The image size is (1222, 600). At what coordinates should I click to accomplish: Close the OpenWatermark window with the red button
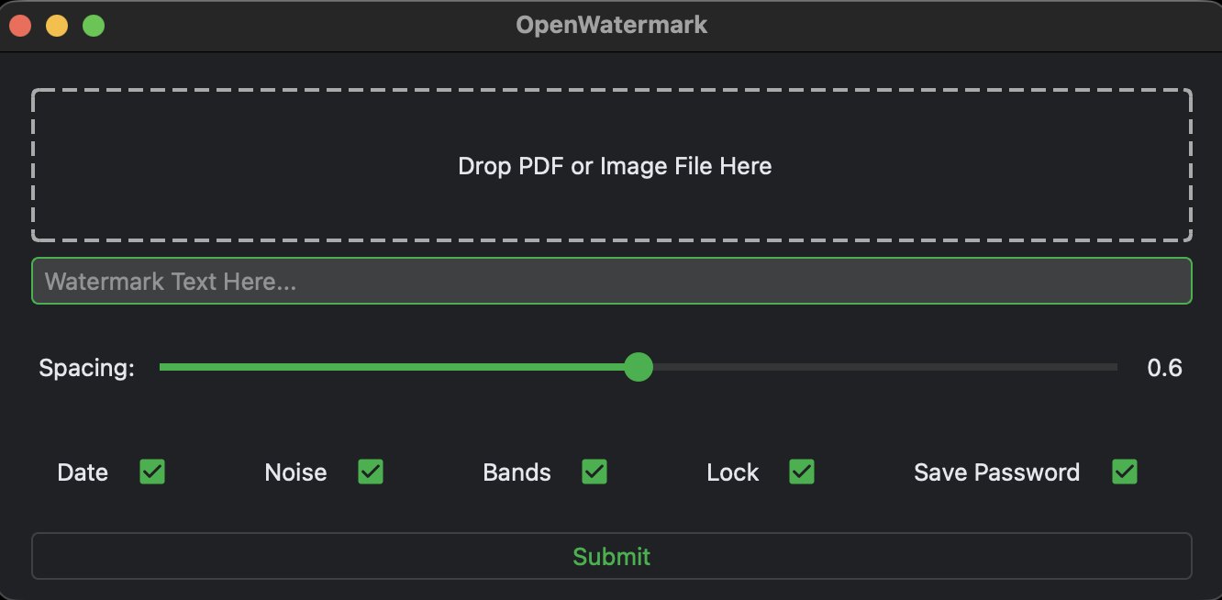click(x=20, y=26)
